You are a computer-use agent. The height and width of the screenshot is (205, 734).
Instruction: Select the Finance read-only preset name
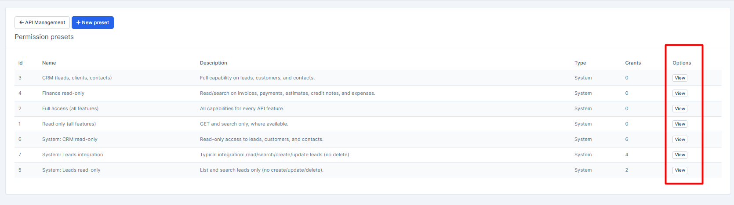(63, 93)
